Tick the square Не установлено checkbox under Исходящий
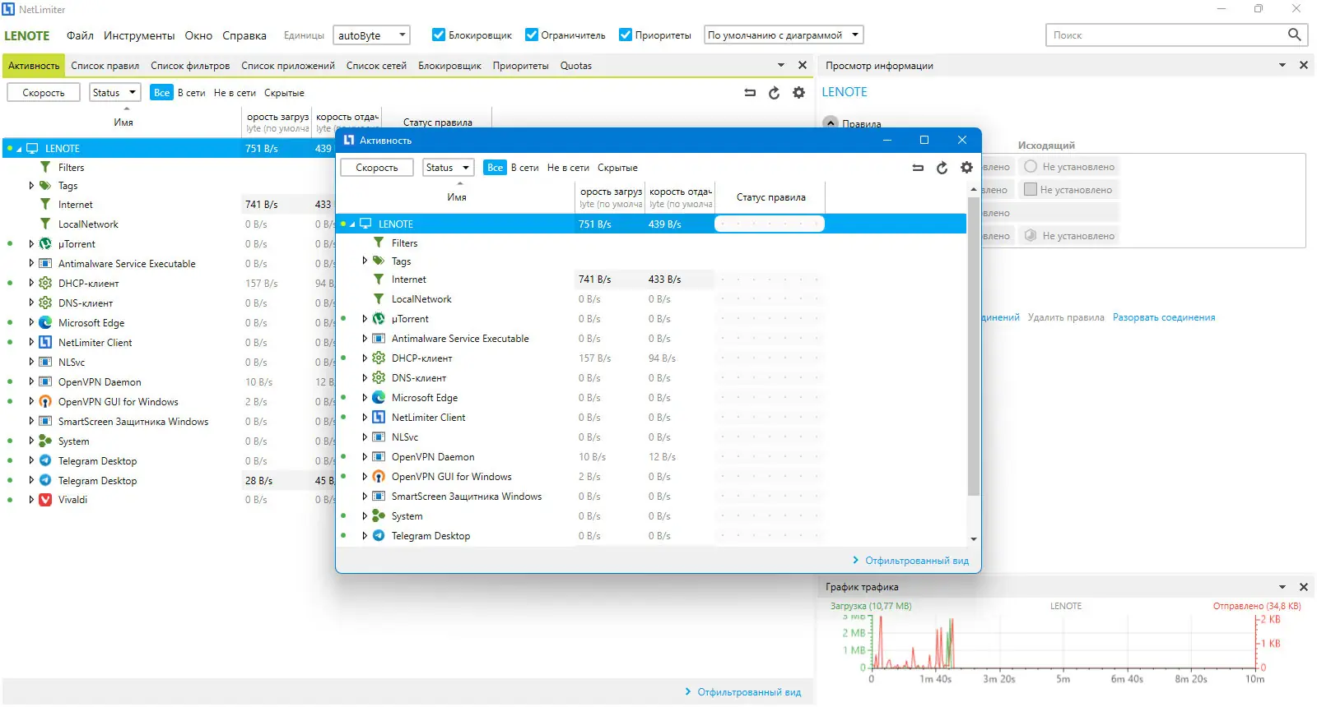The height and width of the screenshot is (707, 1317). [x=1030, y=189]
